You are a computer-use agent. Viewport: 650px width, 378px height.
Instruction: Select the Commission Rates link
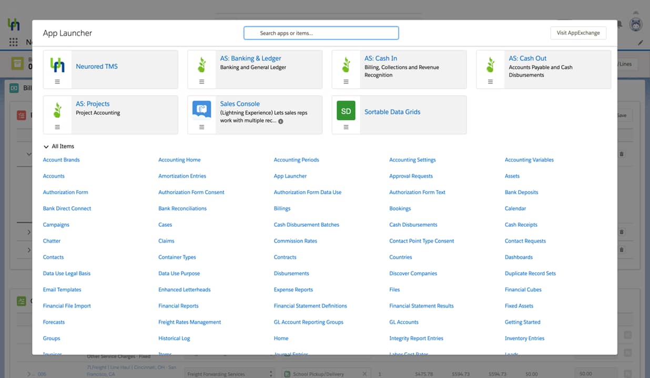[x=296, y=241]
